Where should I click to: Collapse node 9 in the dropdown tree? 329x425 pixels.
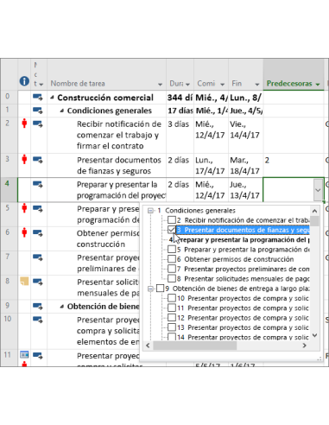click(x=150, y=289)
